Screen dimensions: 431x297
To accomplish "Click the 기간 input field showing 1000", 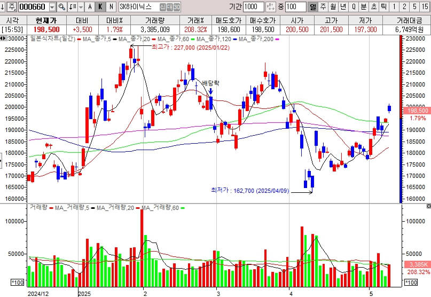I will pyautogui.click(x=254, y=6).
